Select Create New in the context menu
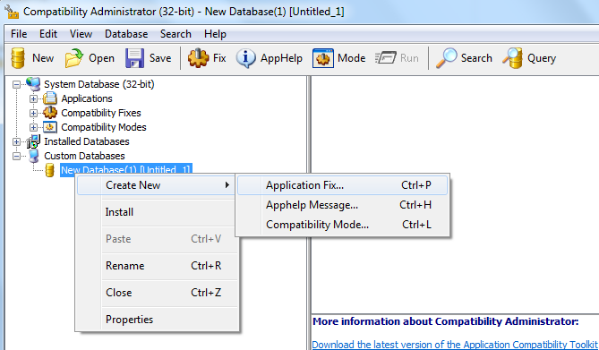Viewport: 599px width, 350px height. click(x=157, y=185)
